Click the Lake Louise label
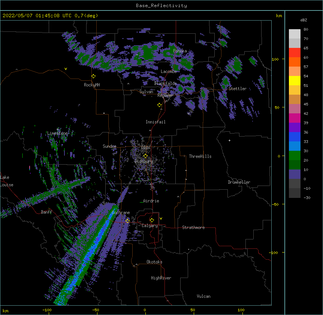The image size is (323, 315). 6,181
